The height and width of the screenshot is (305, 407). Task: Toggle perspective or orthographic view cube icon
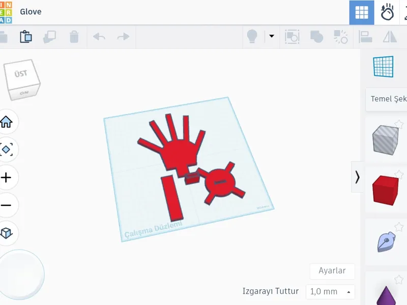pos(6,233)
